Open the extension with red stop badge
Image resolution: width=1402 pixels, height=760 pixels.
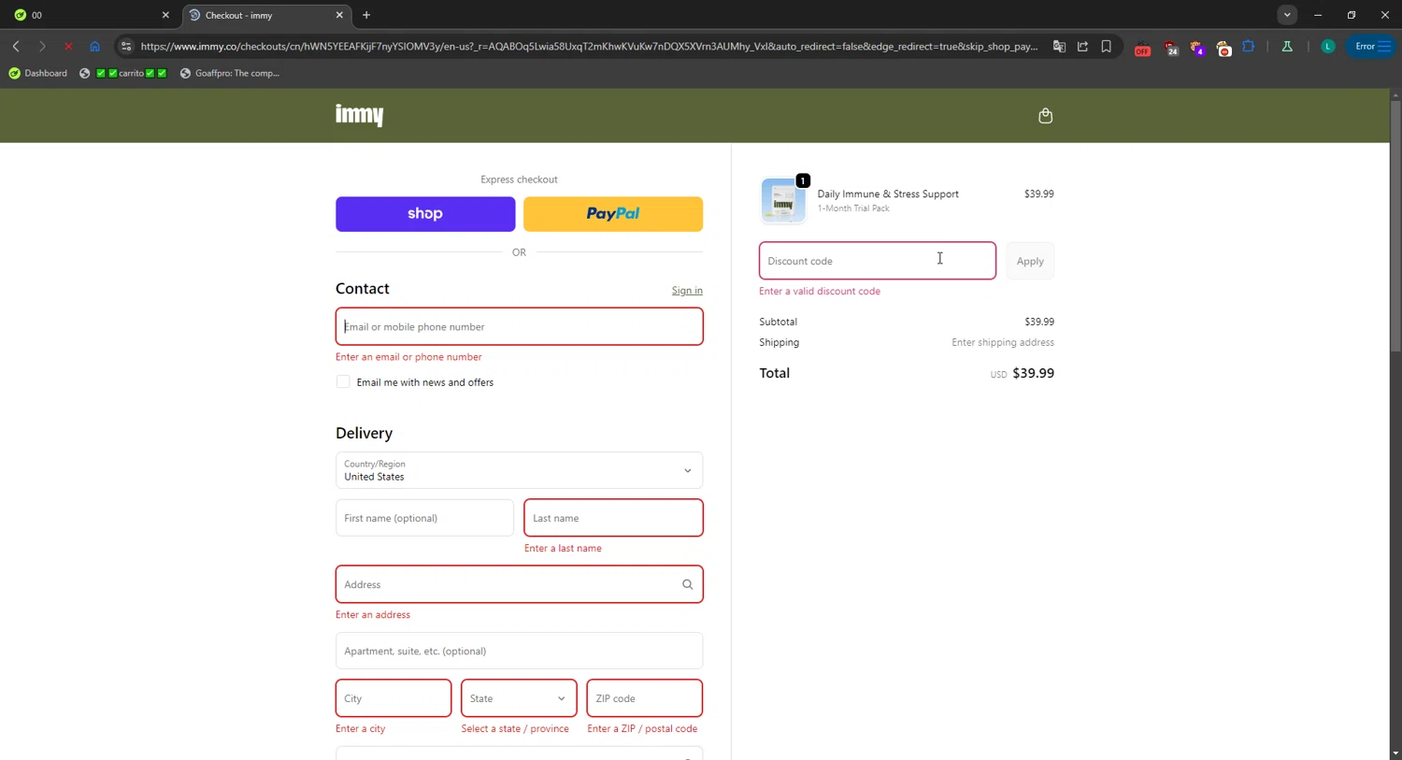tap(1223, 48)
